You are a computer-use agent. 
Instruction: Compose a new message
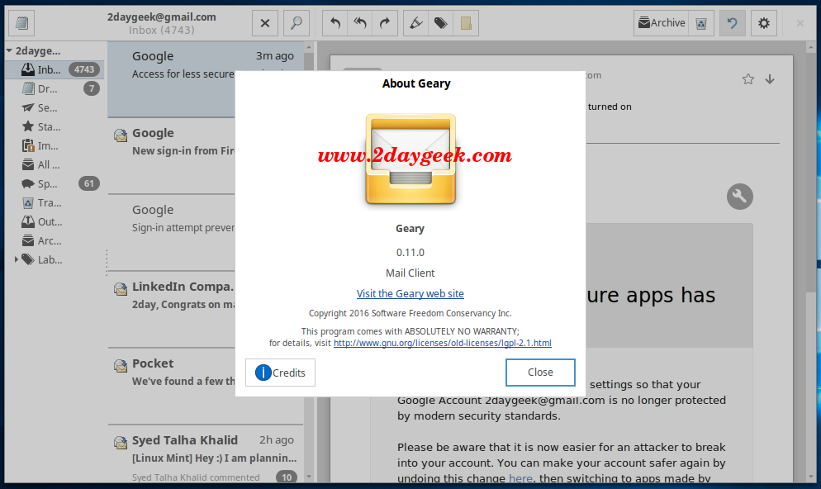point(22,23)
